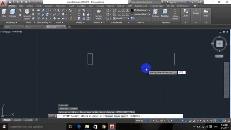Expand the Section panel

pyautogui.click(x=98, y=22)
